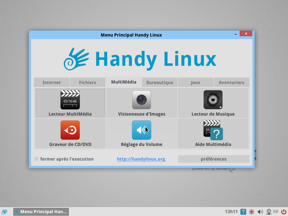Click the network connection tray icon

click(x=269, y=212)
